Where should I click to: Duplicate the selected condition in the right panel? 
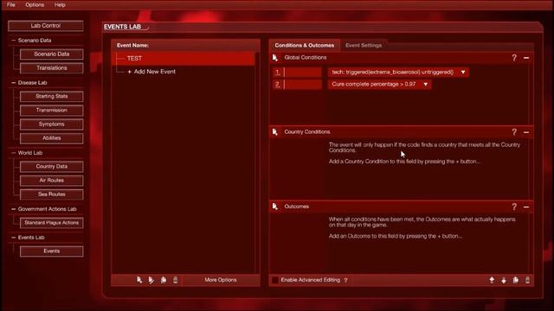516,280
